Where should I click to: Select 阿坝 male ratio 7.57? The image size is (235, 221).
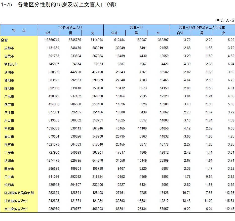click(x=209, y=193)
